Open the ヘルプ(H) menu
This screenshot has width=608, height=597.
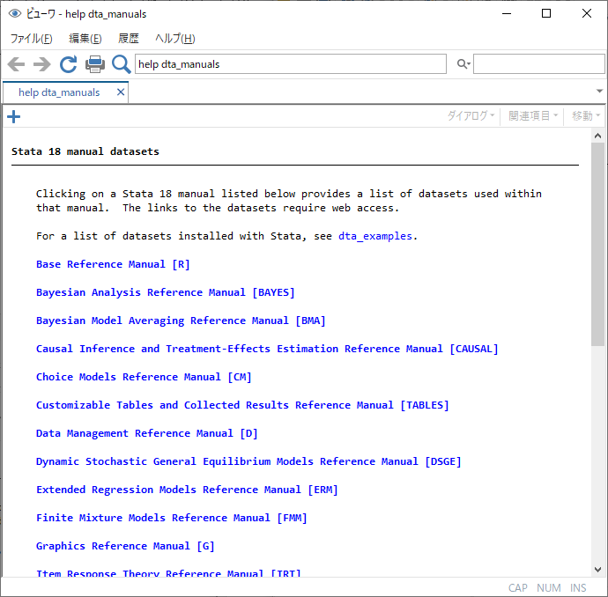pyautogui.click(x=174, y=39)
